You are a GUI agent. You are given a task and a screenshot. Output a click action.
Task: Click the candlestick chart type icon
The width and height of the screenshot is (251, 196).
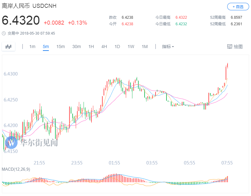tap(8, 47)
